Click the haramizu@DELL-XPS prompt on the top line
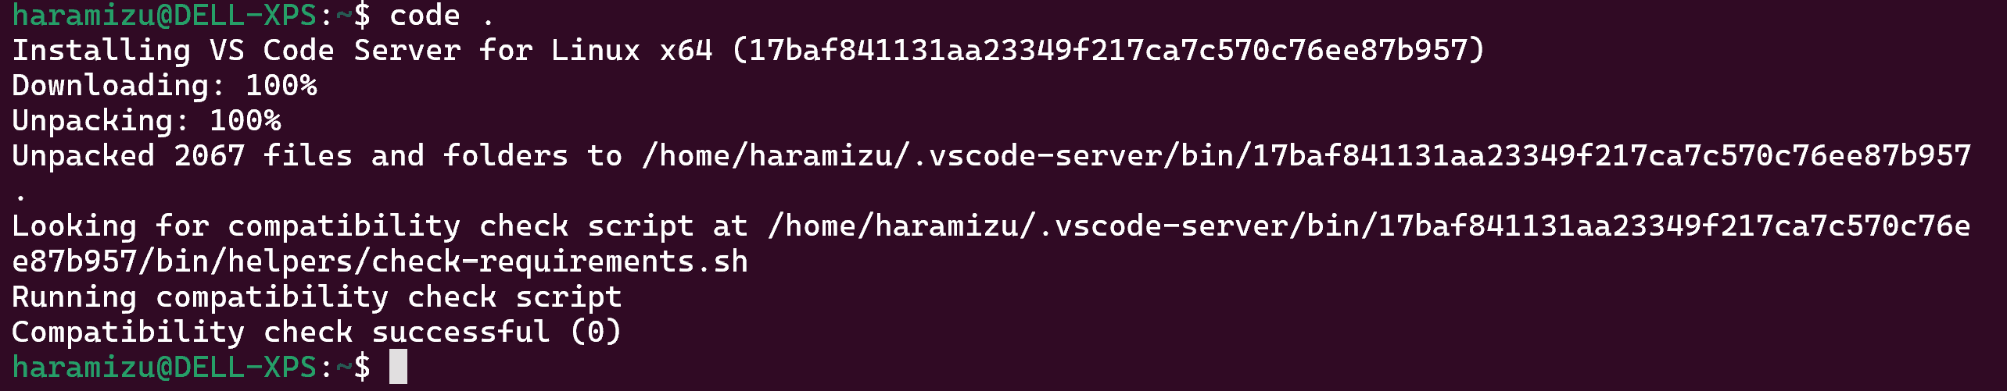 [x=164, y=15]
